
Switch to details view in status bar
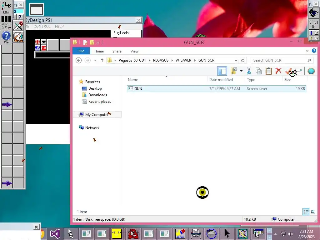click(306, 212)
